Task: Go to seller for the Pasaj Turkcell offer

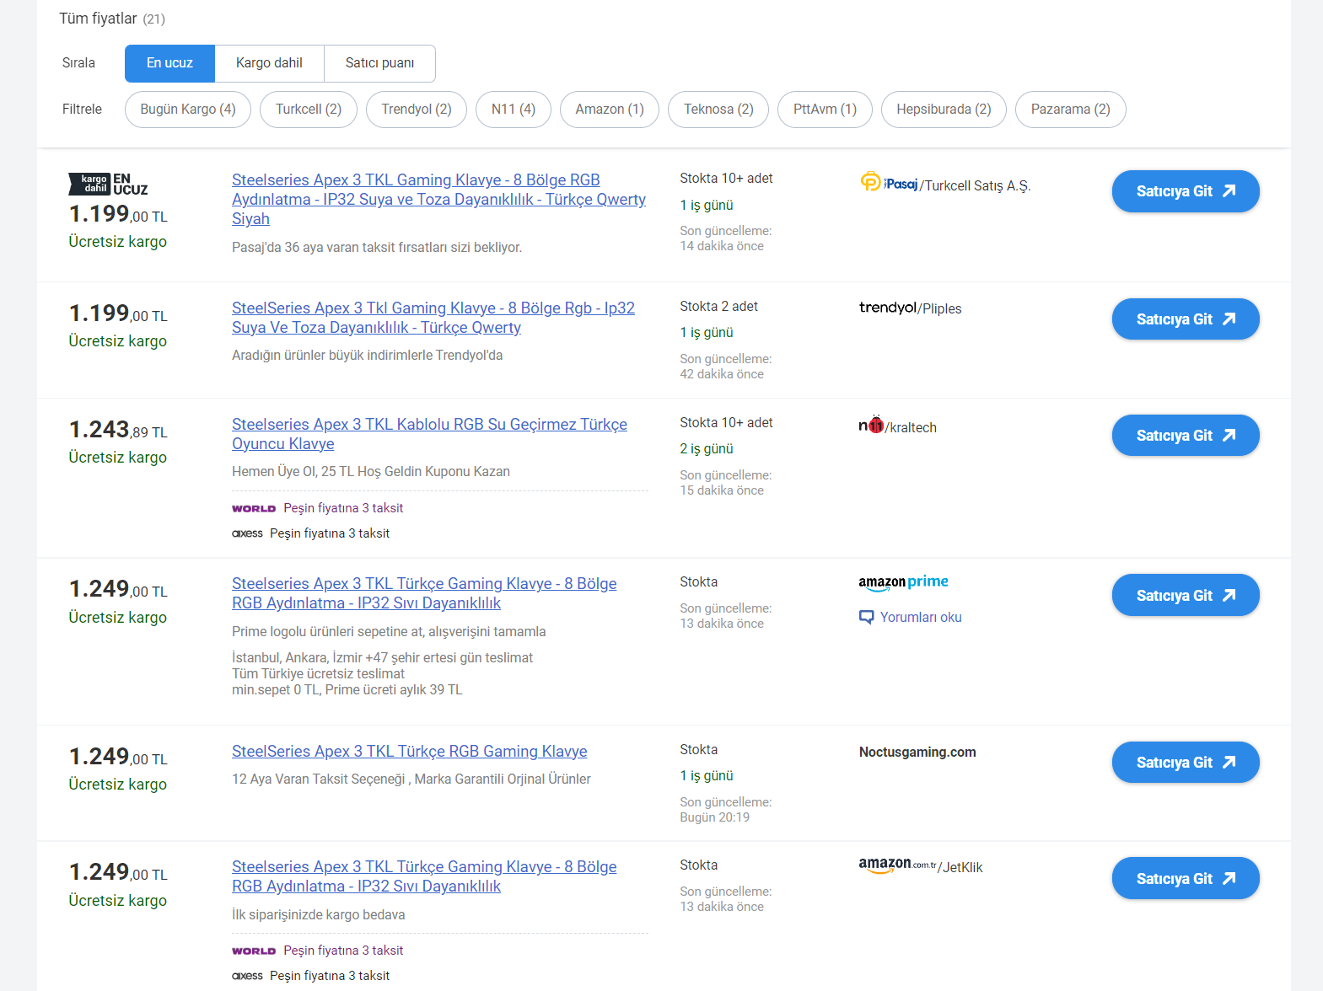Action: point(1185,191)
